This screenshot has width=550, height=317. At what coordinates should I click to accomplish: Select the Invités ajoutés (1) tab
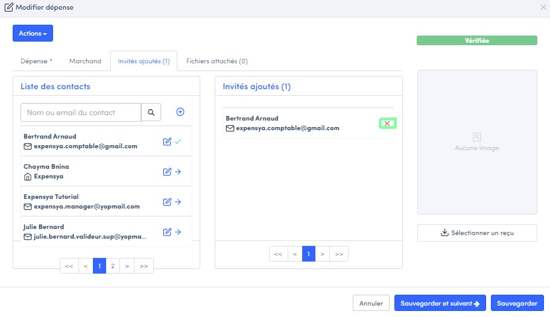click(x=144, y=61)
